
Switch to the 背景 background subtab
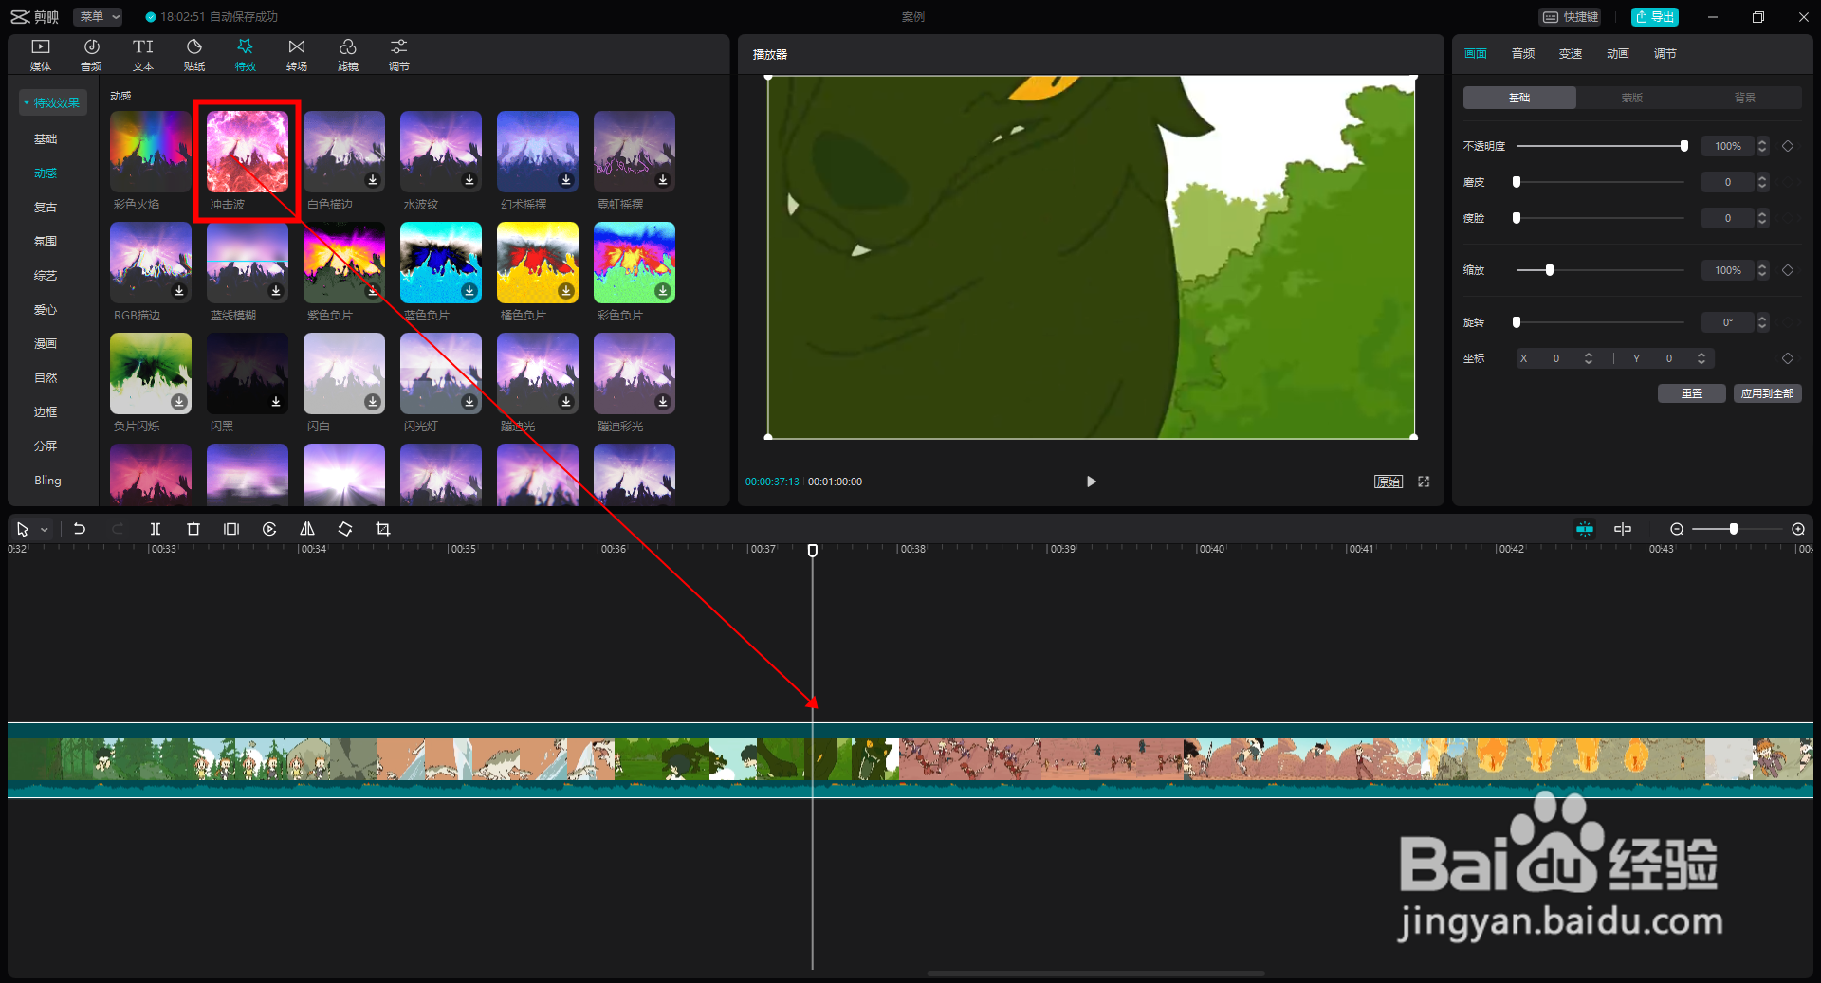coord(1745,98)
